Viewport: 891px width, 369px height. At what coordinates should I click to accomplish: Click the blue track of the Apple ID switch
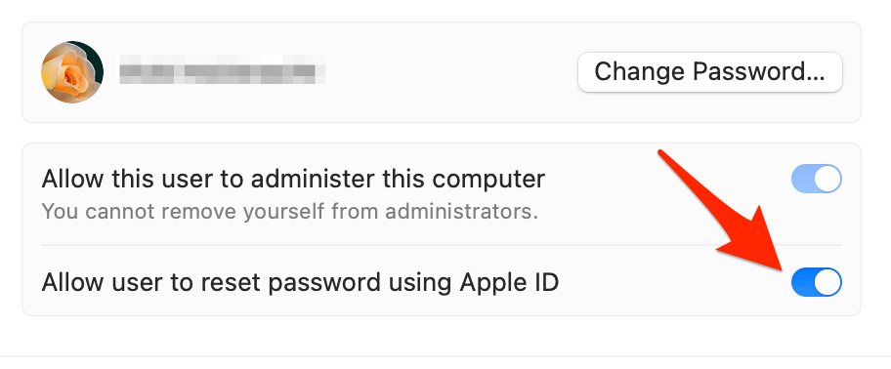[x=802, y=282]
